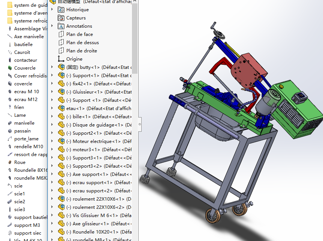
Task: Expand the Annotations tree node
Action: click(52, 26)
